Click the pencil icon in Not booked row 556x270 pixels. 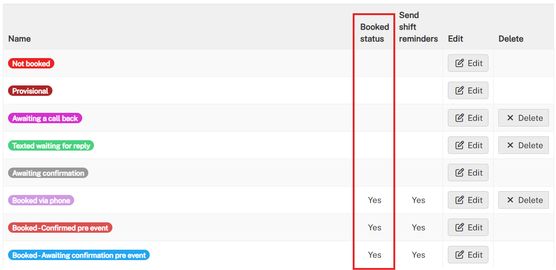(x=459, y=63)
